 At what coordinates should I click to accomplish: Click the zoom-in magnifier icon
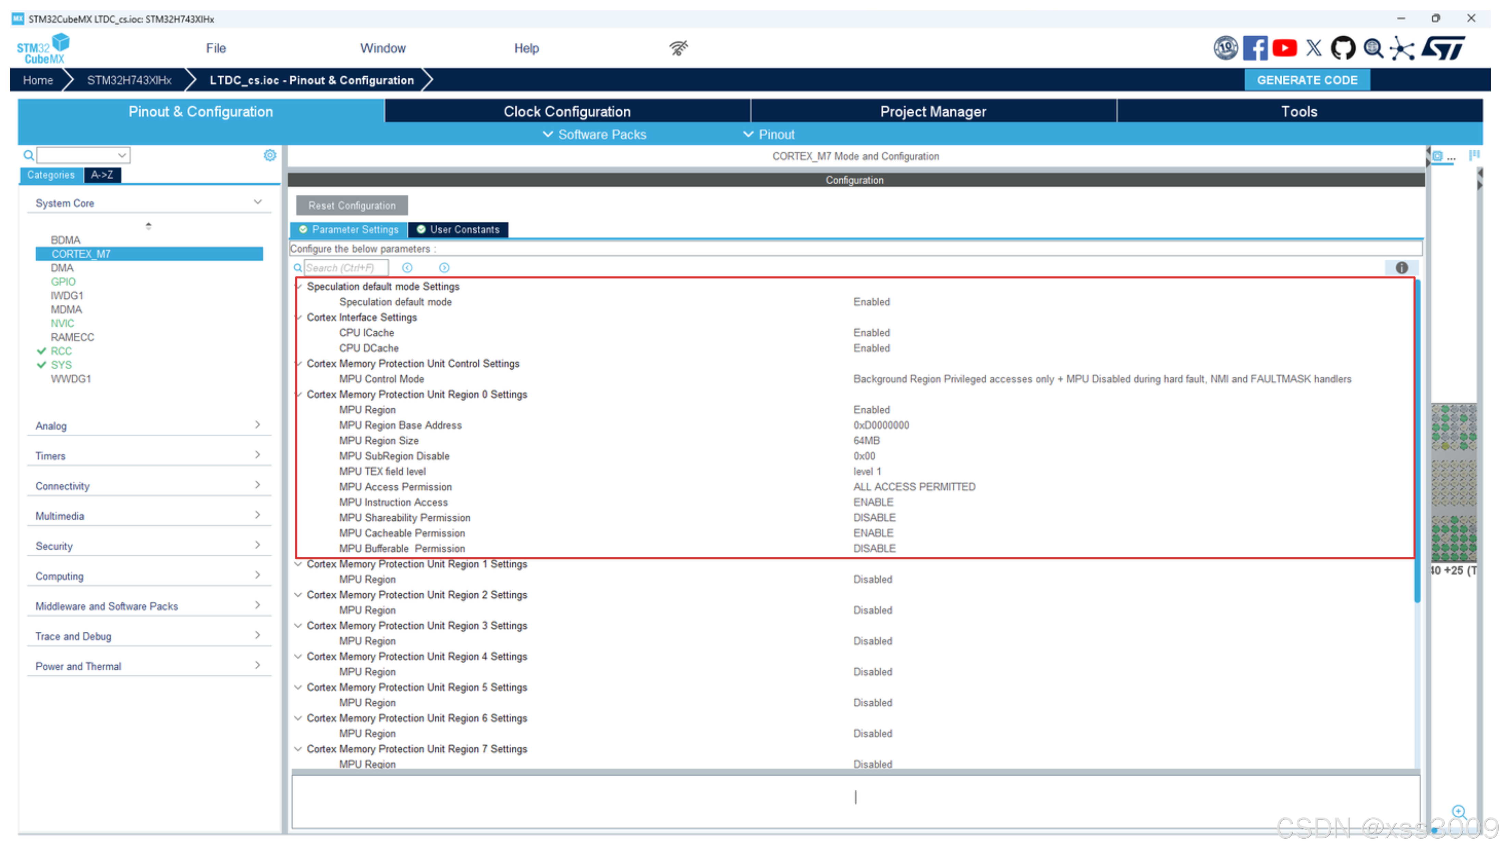pyautogui.click(x=1458, y=812)
